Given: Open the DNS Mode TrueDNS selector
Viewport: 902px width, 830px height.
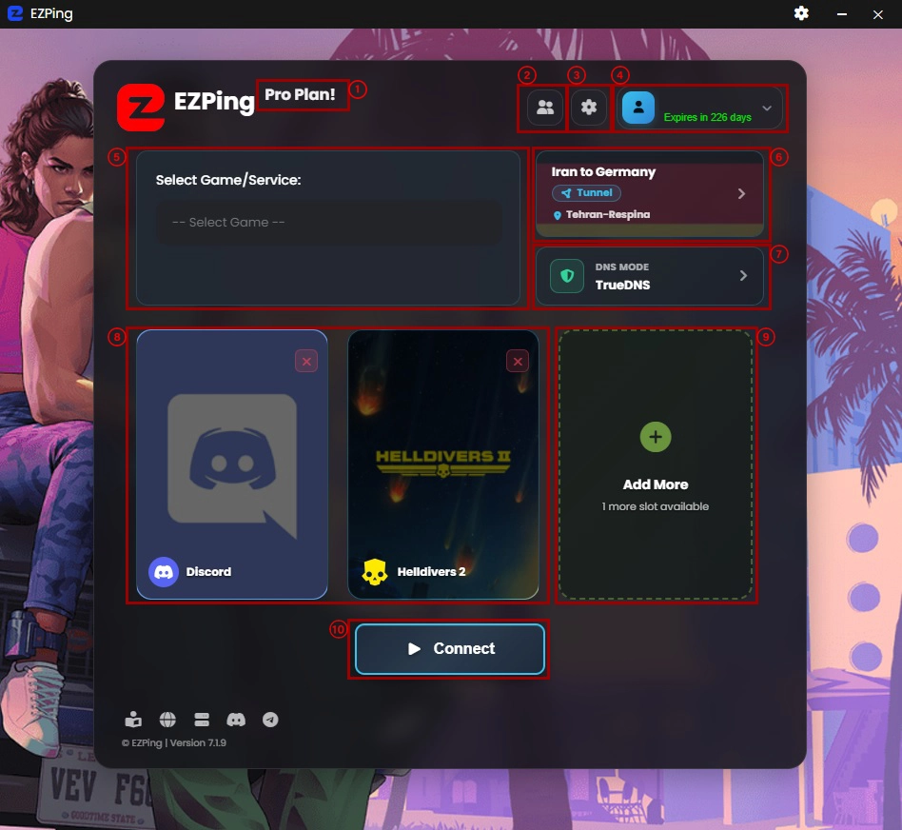Looking at the screenshot, I should click(650, 276).
